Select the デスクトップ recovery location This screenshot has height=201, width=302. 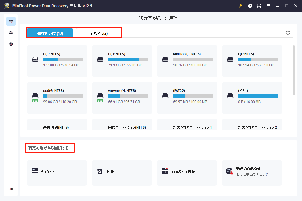(57, 173)
